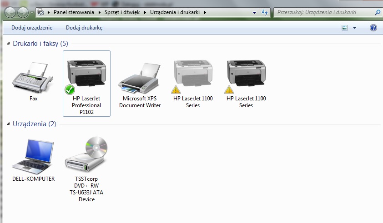Image resolution: width=383 pixels, height=223 pixels.
Task: Open the recent pages dropdown beside Forward
Action: 32,12
